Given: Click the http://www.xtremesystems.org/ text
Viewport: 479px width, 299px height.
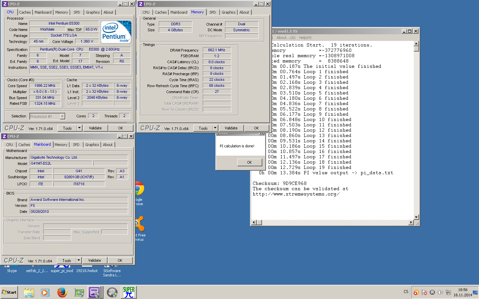Looking at the screenshot, I should [296, 194].
